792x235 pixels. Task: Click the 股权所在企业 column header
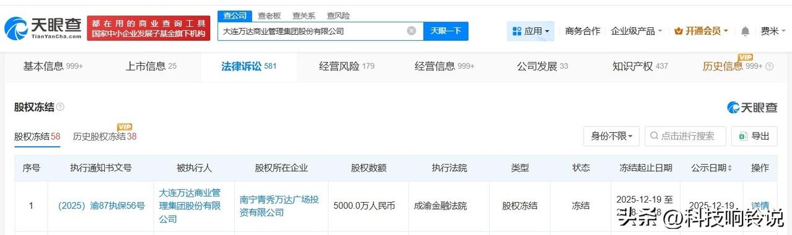click(281, 168)
